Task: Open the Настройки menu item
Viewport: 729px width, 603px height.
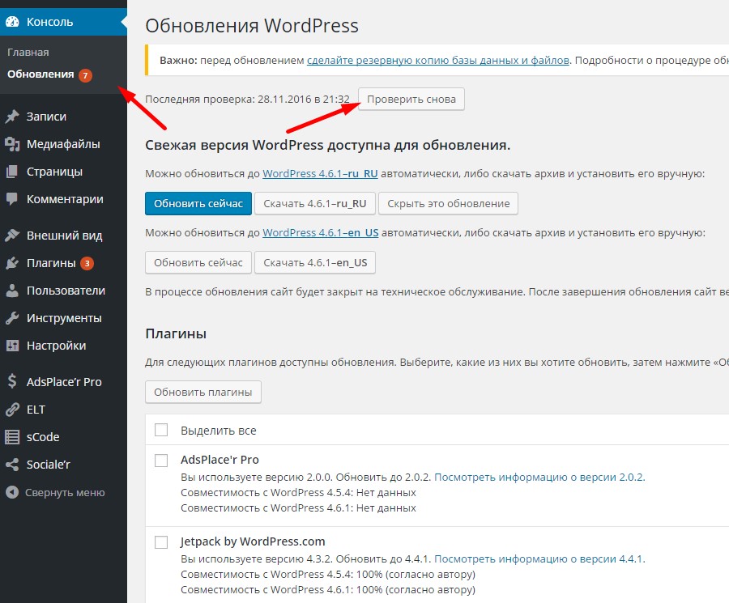Action: tap(56, 346)
